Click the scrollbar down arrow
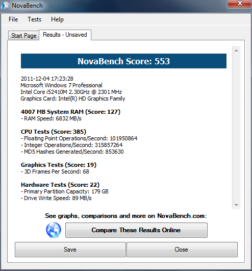The width and height of the screenshot is (252, 271). point(236,205)
